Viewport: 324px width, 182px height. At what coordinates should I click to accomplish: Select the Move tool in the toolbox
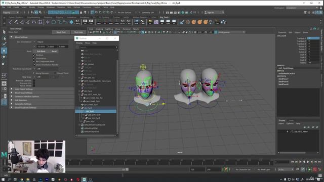tap(4, 51)
